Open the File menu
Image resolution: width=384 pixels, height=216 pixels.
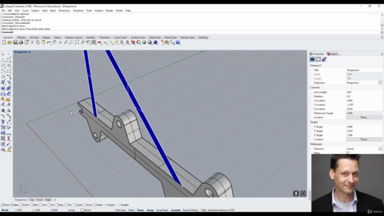(3, 11)
